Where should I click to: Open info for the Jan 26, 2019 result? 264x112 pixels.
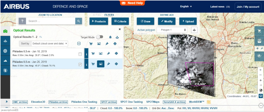tap(86, 64)
